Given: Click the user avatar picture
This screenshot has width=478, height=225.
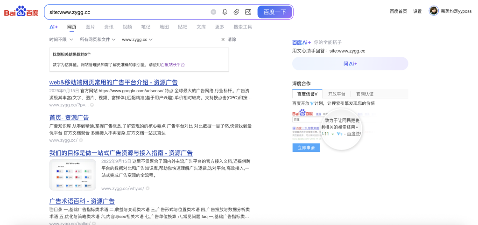Looking at the screenshot, I should coord(434,11).
